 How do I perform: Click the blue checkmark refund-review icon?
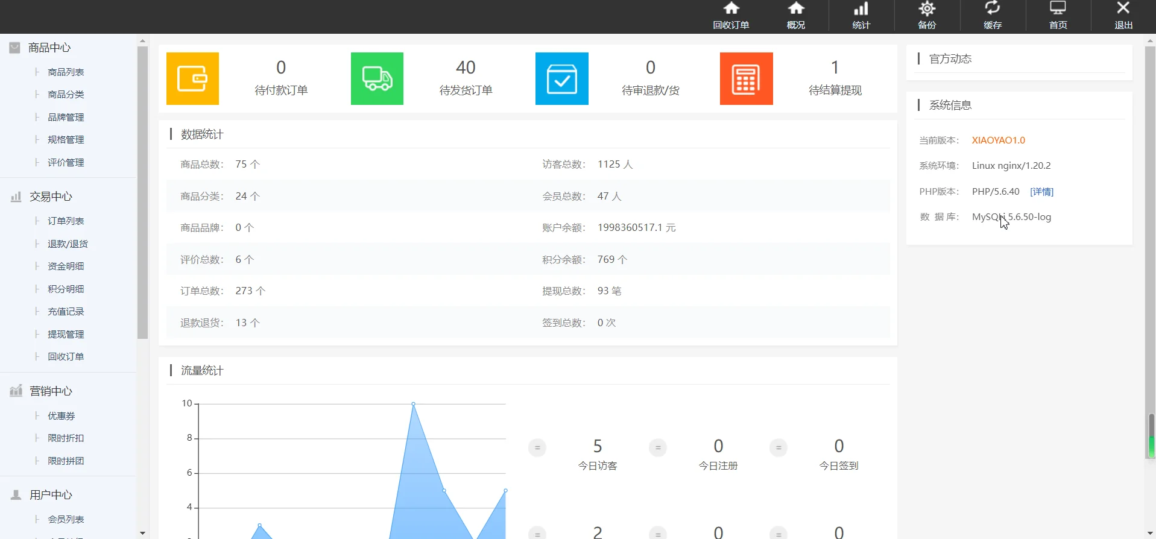561,78
